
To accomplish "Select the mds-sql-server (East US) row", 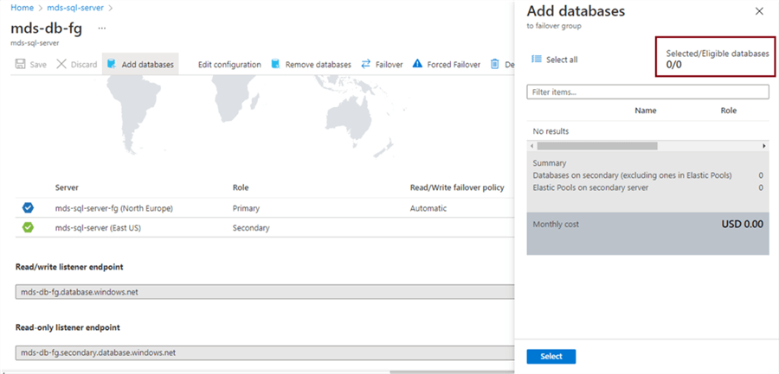I will pyautogui.click(x=265, y=228).
